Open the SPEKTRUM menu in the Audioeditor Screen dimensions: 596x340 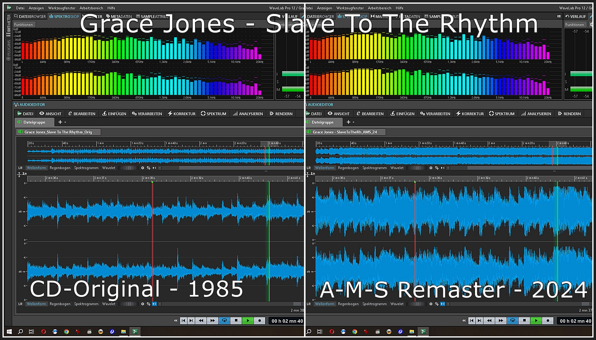click(214, 114)
